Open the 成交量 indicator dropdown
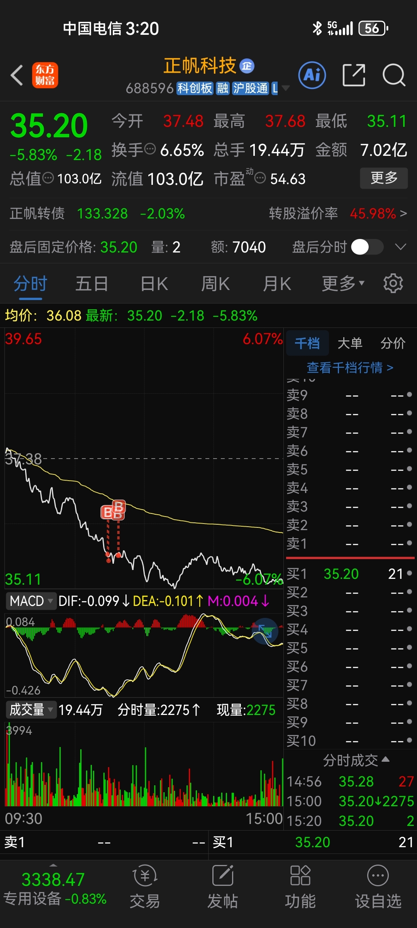 [31, 710]
